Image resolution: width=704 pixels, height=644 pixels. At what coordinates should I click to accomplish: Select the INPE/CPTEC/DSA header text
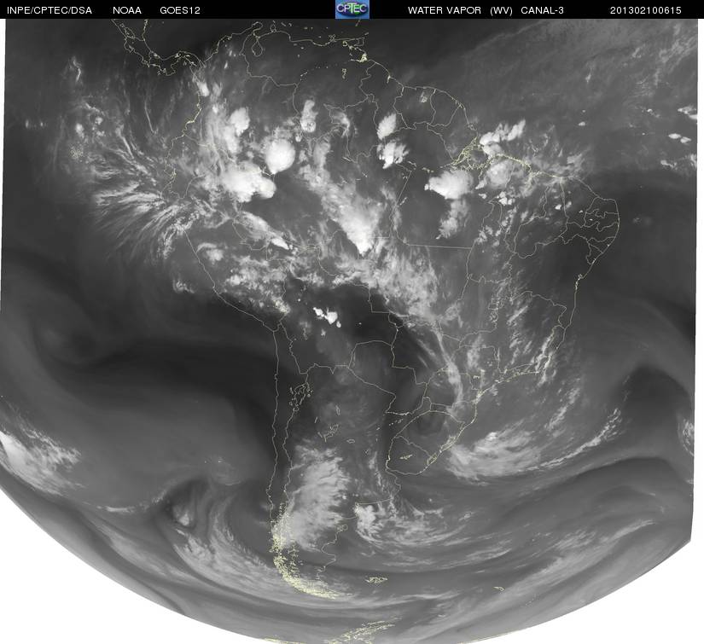coord(49,10)
